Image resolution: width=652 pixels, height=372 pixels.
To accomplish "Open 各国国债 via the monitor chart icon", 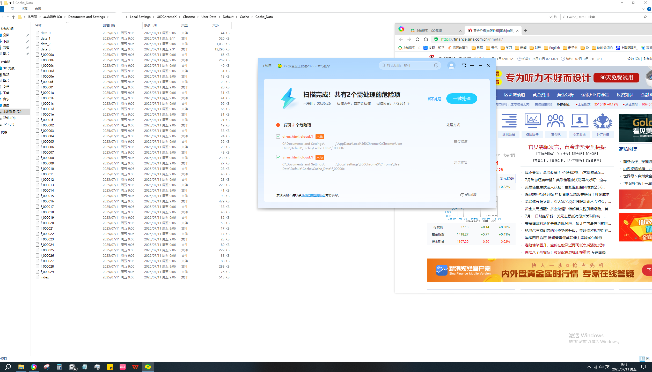I will pos(532,120).
